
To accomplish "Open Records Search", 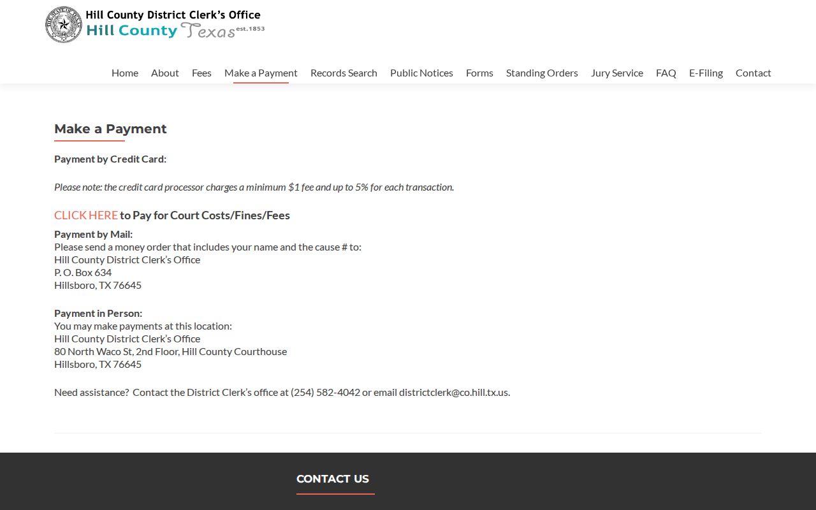I will (344, 73).
